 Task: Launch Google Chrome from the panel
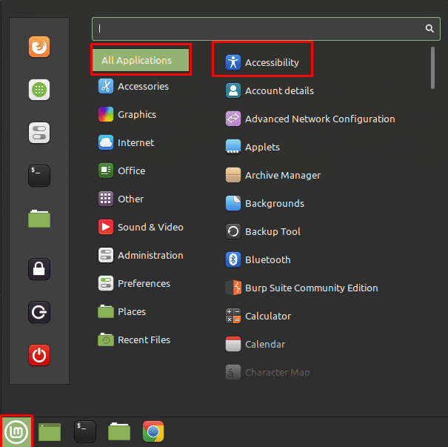(153, 431)
